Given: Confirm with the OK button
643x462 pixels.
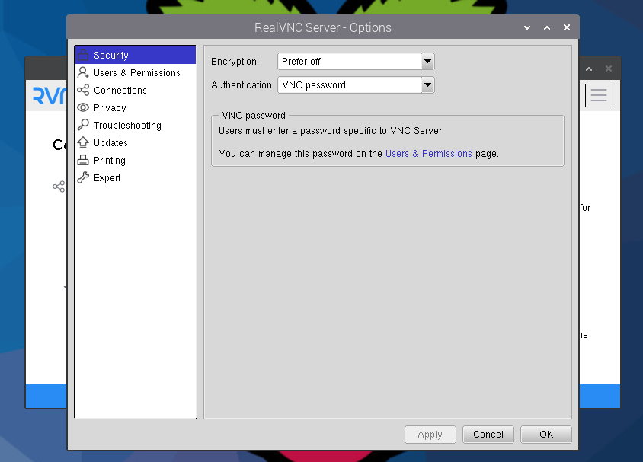Looking at the screenshot, I should pyautogui.click(x=545, y=434).
